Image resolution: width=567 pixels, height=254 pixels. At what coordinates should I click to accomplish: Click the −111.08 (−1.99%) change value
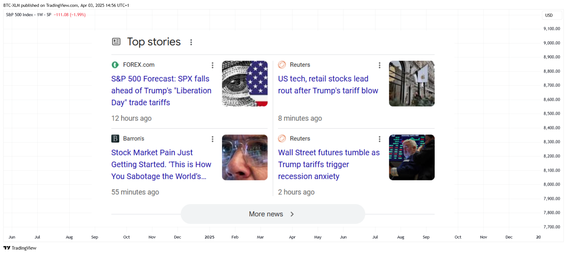point(70,15)
